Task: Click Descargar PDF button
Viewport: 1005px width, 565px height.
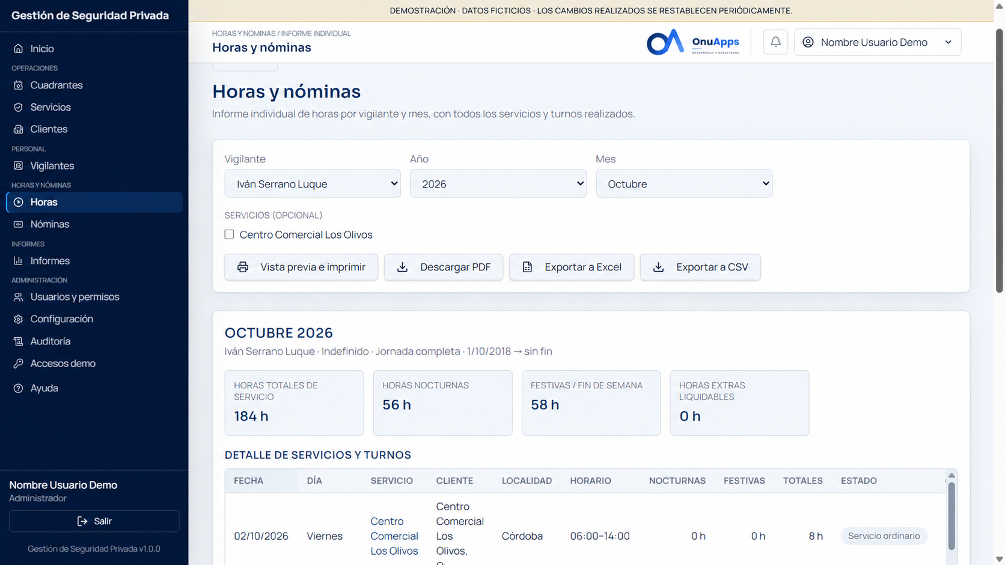Action: pyautogui.click(x=444, y=267)
